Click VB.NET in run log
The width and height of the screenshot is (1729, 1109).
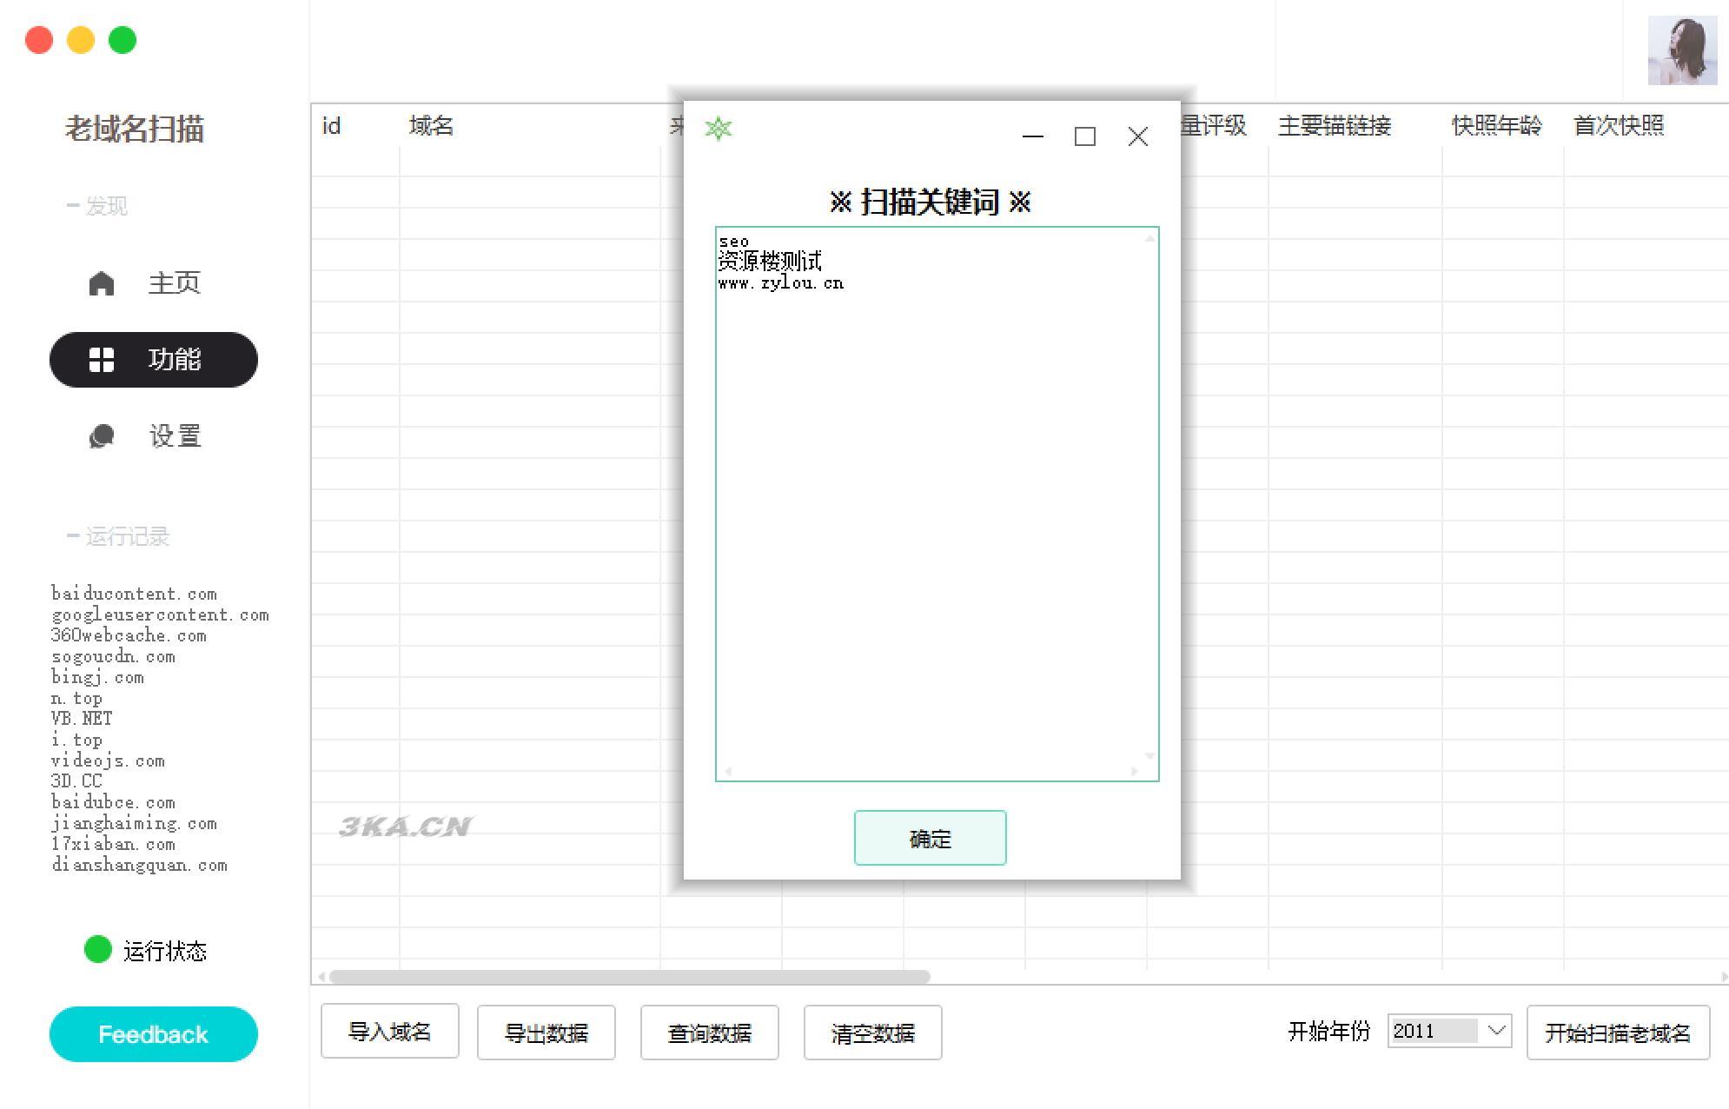pyautogui.click(x=83, y=719)
